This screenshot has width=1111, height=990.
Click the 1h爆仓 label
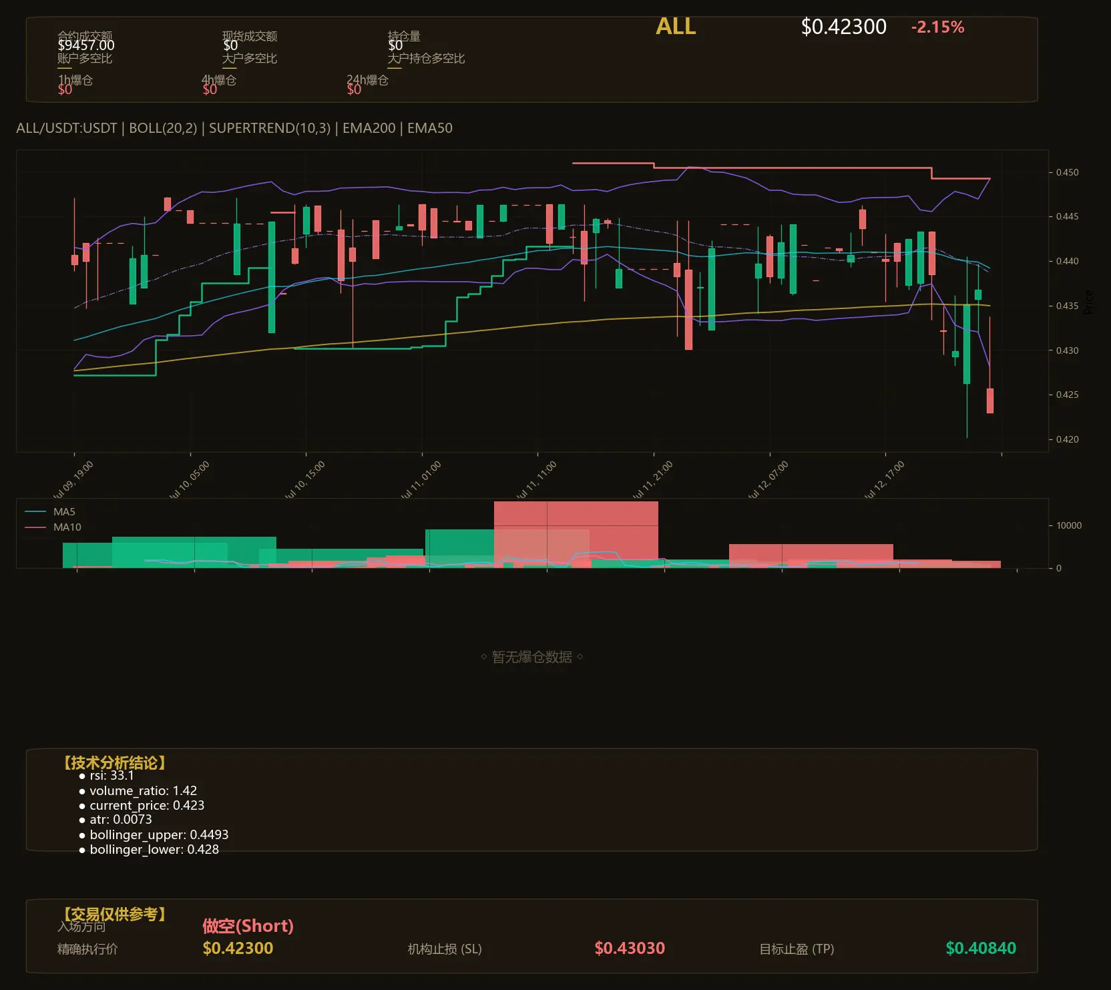coord(75,80)
